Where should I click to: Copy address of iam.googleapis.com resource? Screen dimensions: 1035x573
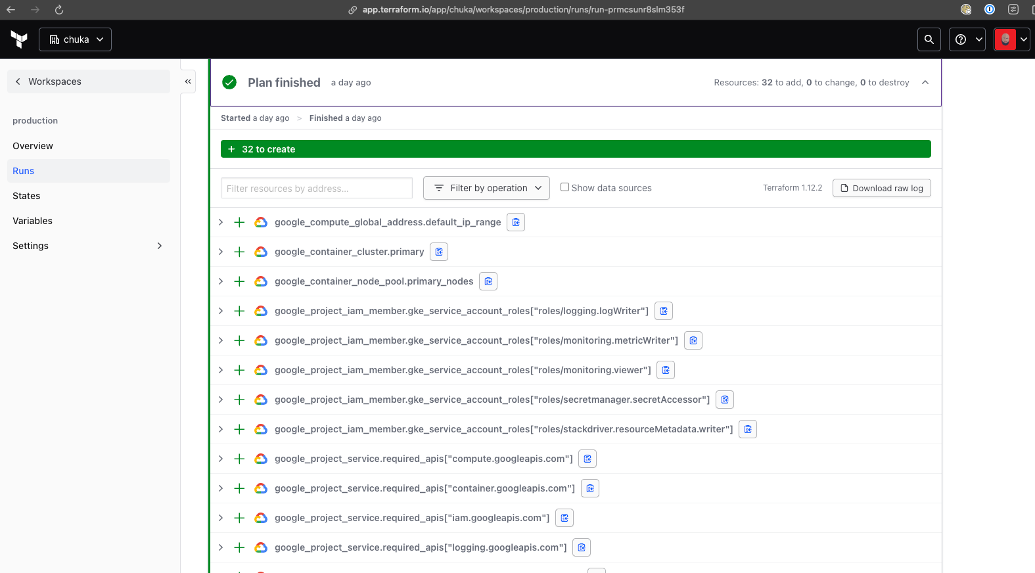click(564, 518)
